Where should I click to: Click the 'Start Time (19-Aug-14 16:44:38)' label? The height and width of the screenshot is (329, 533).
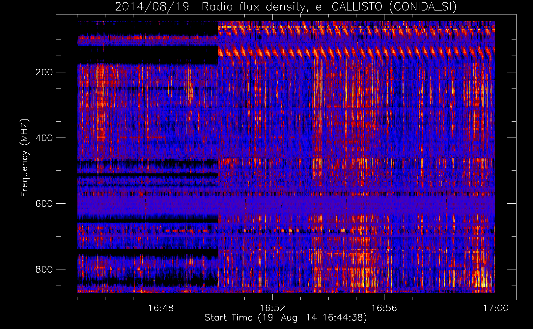(286, 318)
